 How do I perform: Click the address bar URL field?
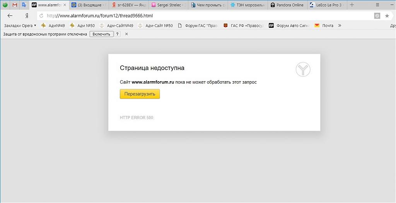pyautogui.click(x=205, y=16)
